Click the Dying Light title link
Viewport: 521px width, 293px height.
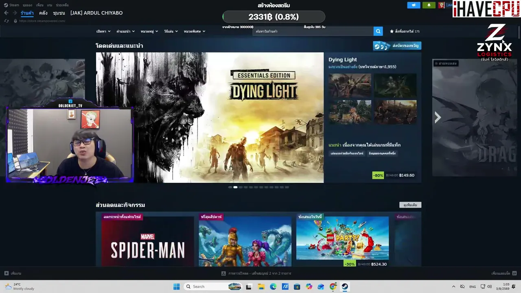click(x=343, y=59)
